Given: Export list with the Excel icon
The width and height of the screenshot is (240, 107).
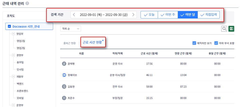Looking at the screenshot, I should tap(231, 29).
